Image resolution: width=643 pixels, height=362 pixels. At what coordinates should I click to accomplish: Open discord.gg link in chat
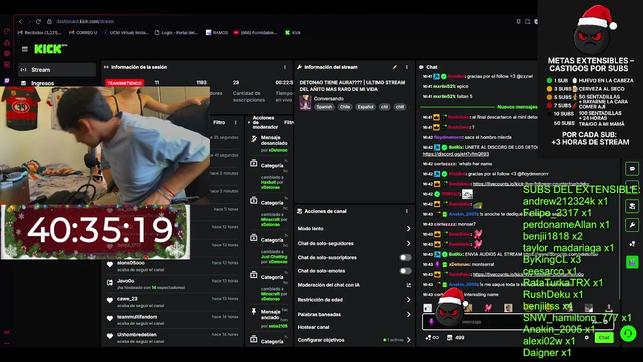456,154
